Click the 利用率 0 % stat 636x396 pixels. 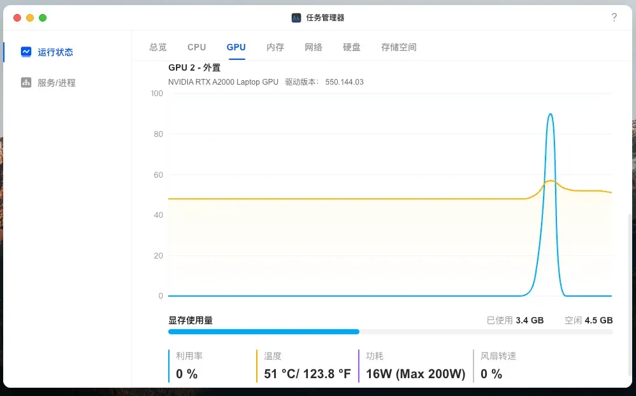tap(187, 374)
